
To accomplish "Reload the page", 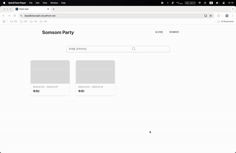I will point(14,16).
